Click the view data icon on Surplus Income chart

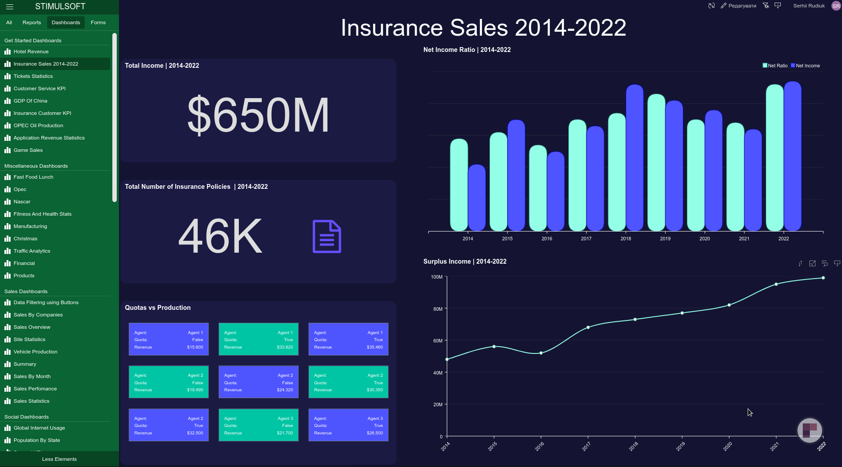pyautogui.click(x=825, y=264)
